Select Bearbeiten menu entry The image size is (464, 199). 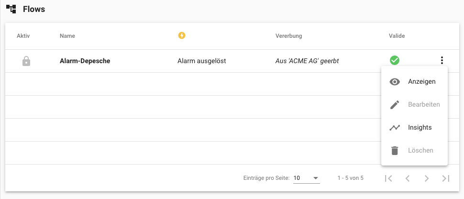(x=423, y=105)
